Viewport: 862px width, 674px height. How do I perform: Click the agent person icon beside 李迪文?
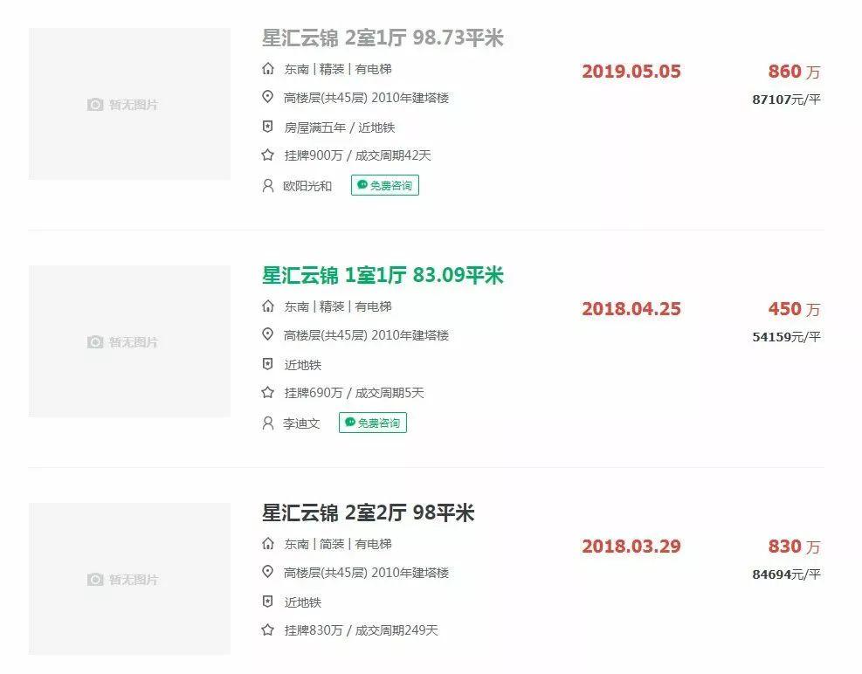click(268, 423)
